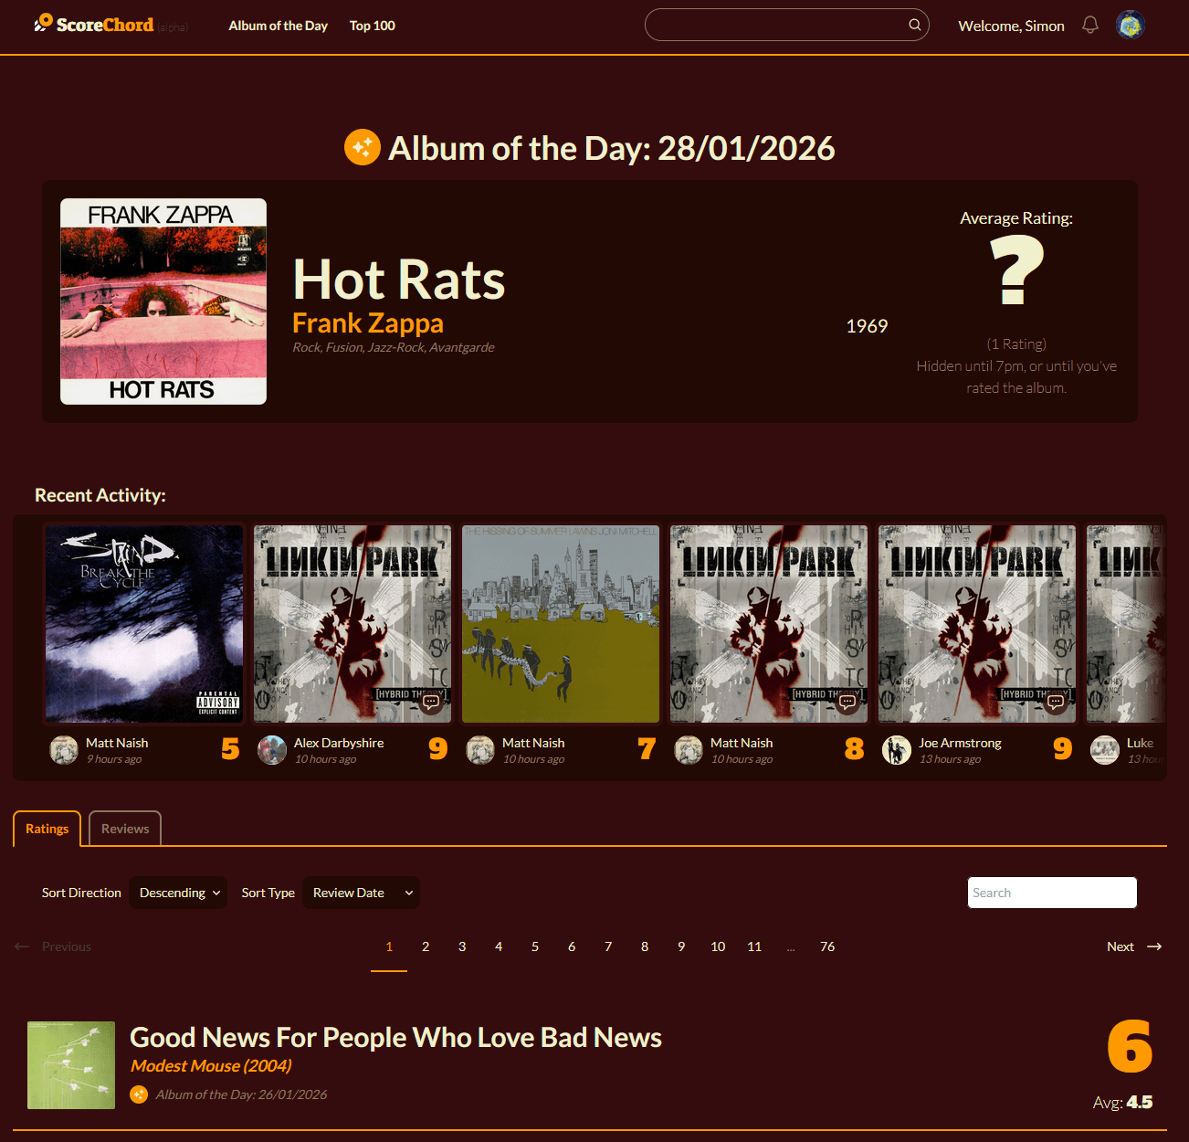
Task: Open the Staind Break the Cycle thumbnail
Action: tap(144, 624)
